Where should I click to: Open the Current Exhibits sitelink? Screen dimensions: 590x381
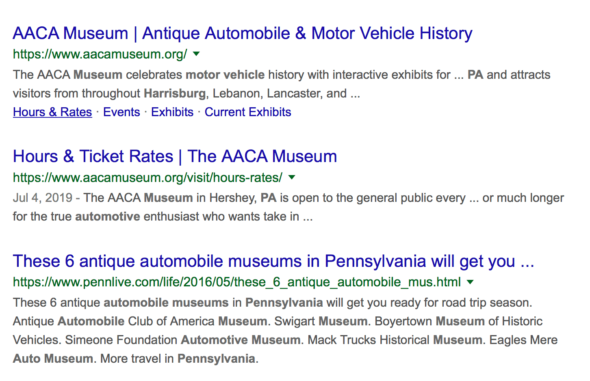[248, 112]
